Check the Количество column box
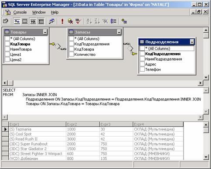This screenshot has height=169, width=211. 71,55
